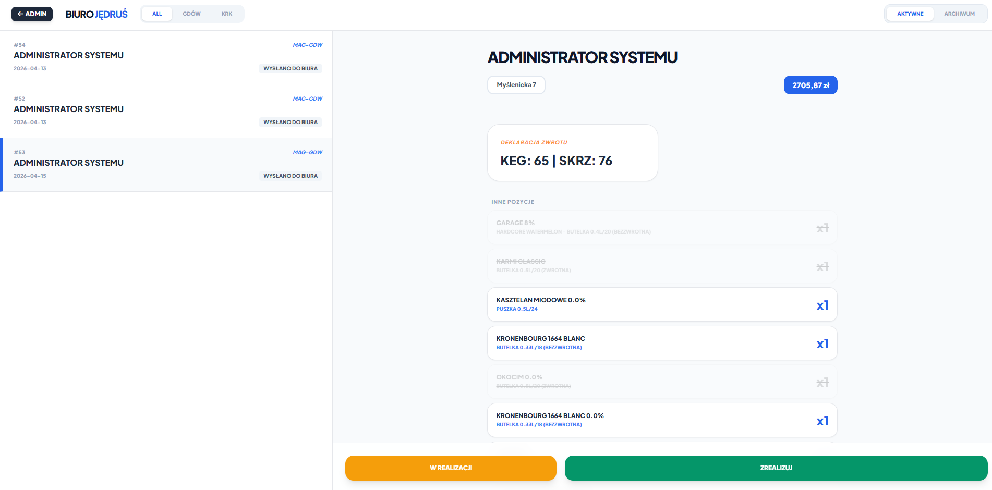Click the Biuro Jędruś logo
Image resolution: width=992 pixels, height=490 pixels.
tap(96, 14)
